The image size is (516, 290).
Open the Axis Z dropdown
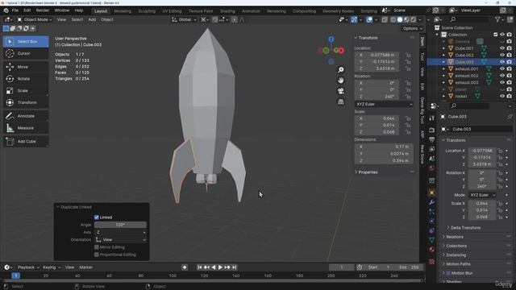pyautogui.click(x=120, y=232)
